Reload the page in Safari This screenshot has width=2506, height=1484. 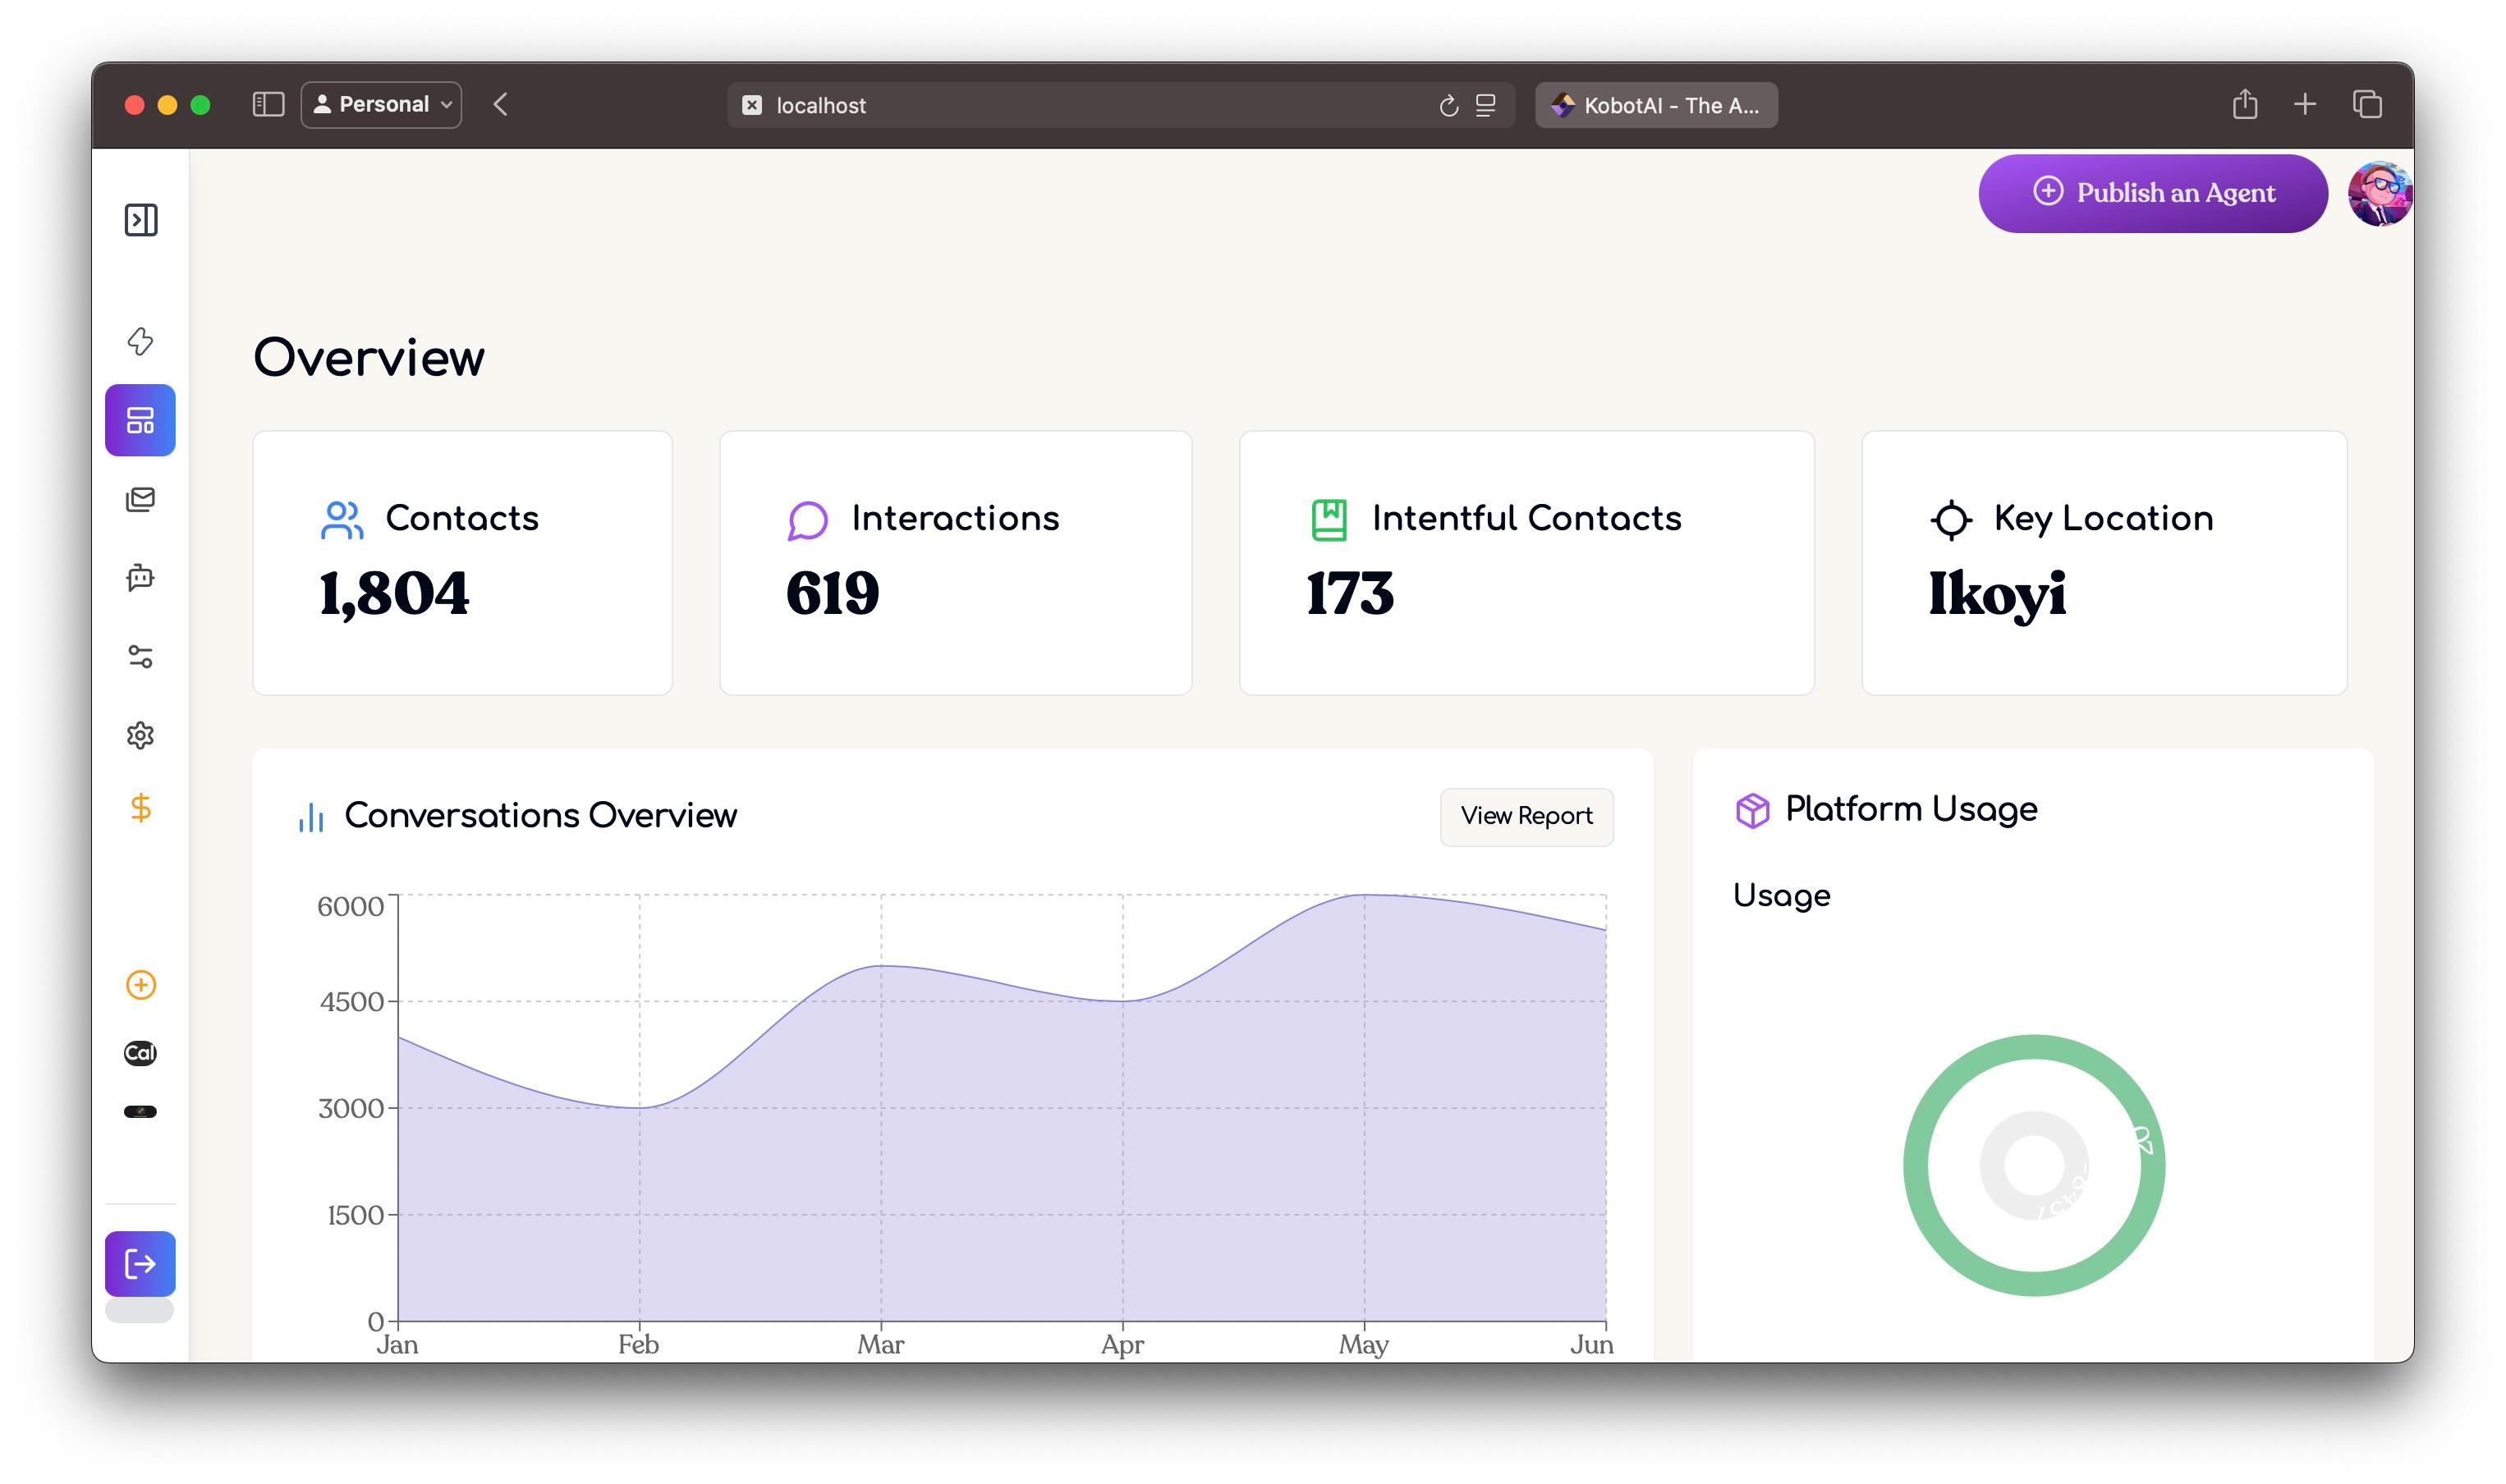[x=1448, y=106]
